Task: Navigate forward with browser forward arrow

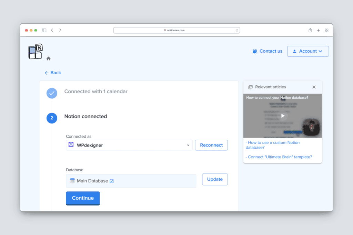Action: pos(60,30)
